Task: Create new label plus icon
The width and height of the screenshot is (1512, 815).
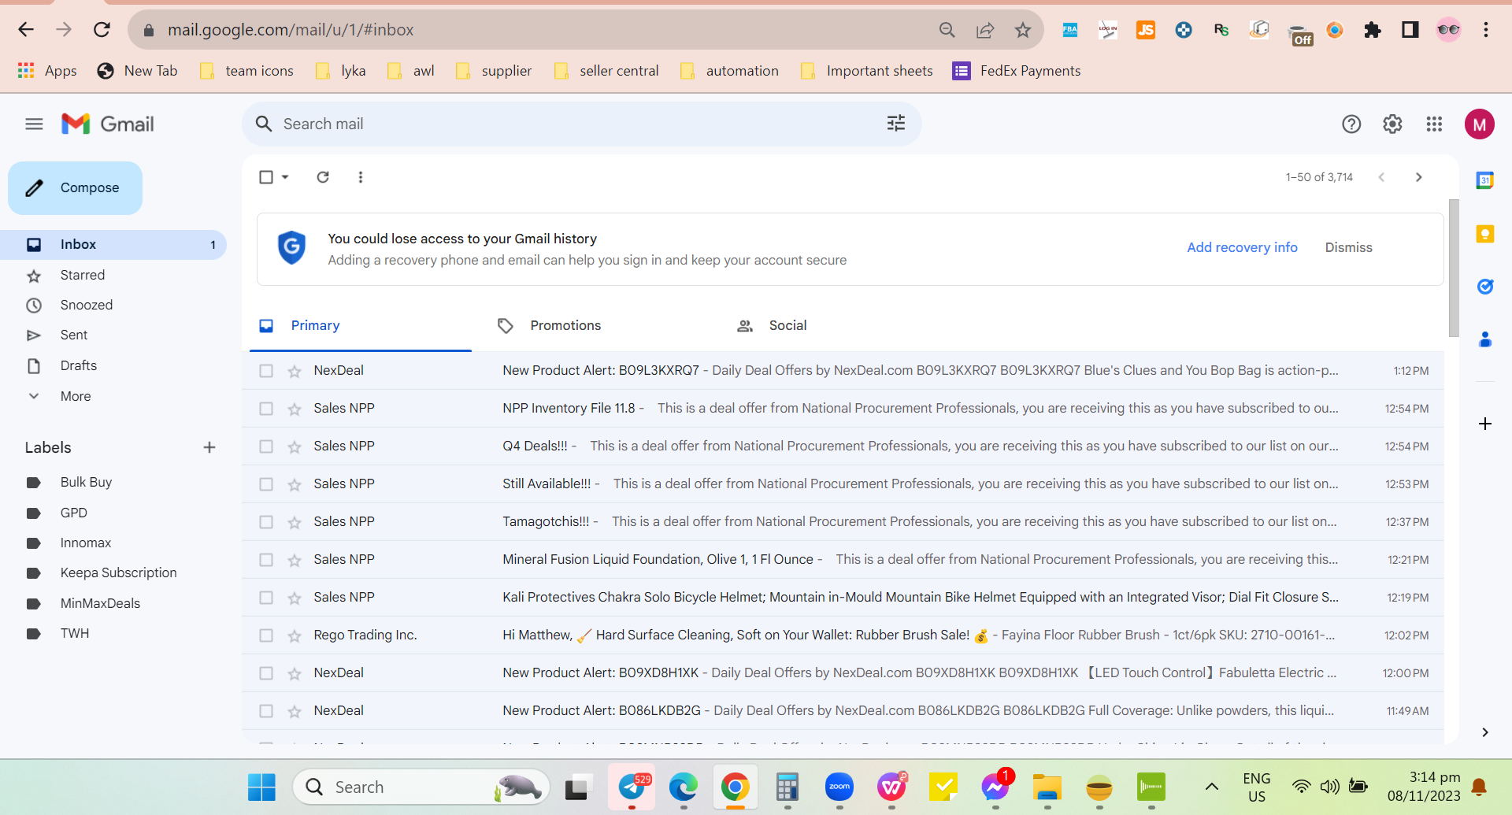Action: [209, 447]
